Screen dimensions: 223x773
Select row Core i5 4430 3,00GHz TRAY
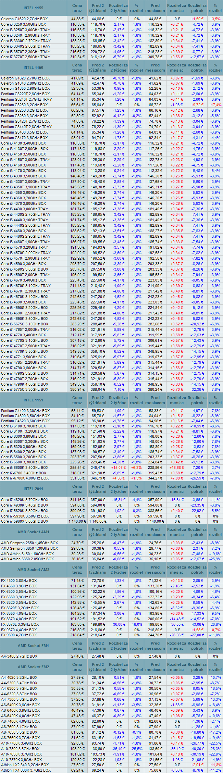[x=111, y=209]
